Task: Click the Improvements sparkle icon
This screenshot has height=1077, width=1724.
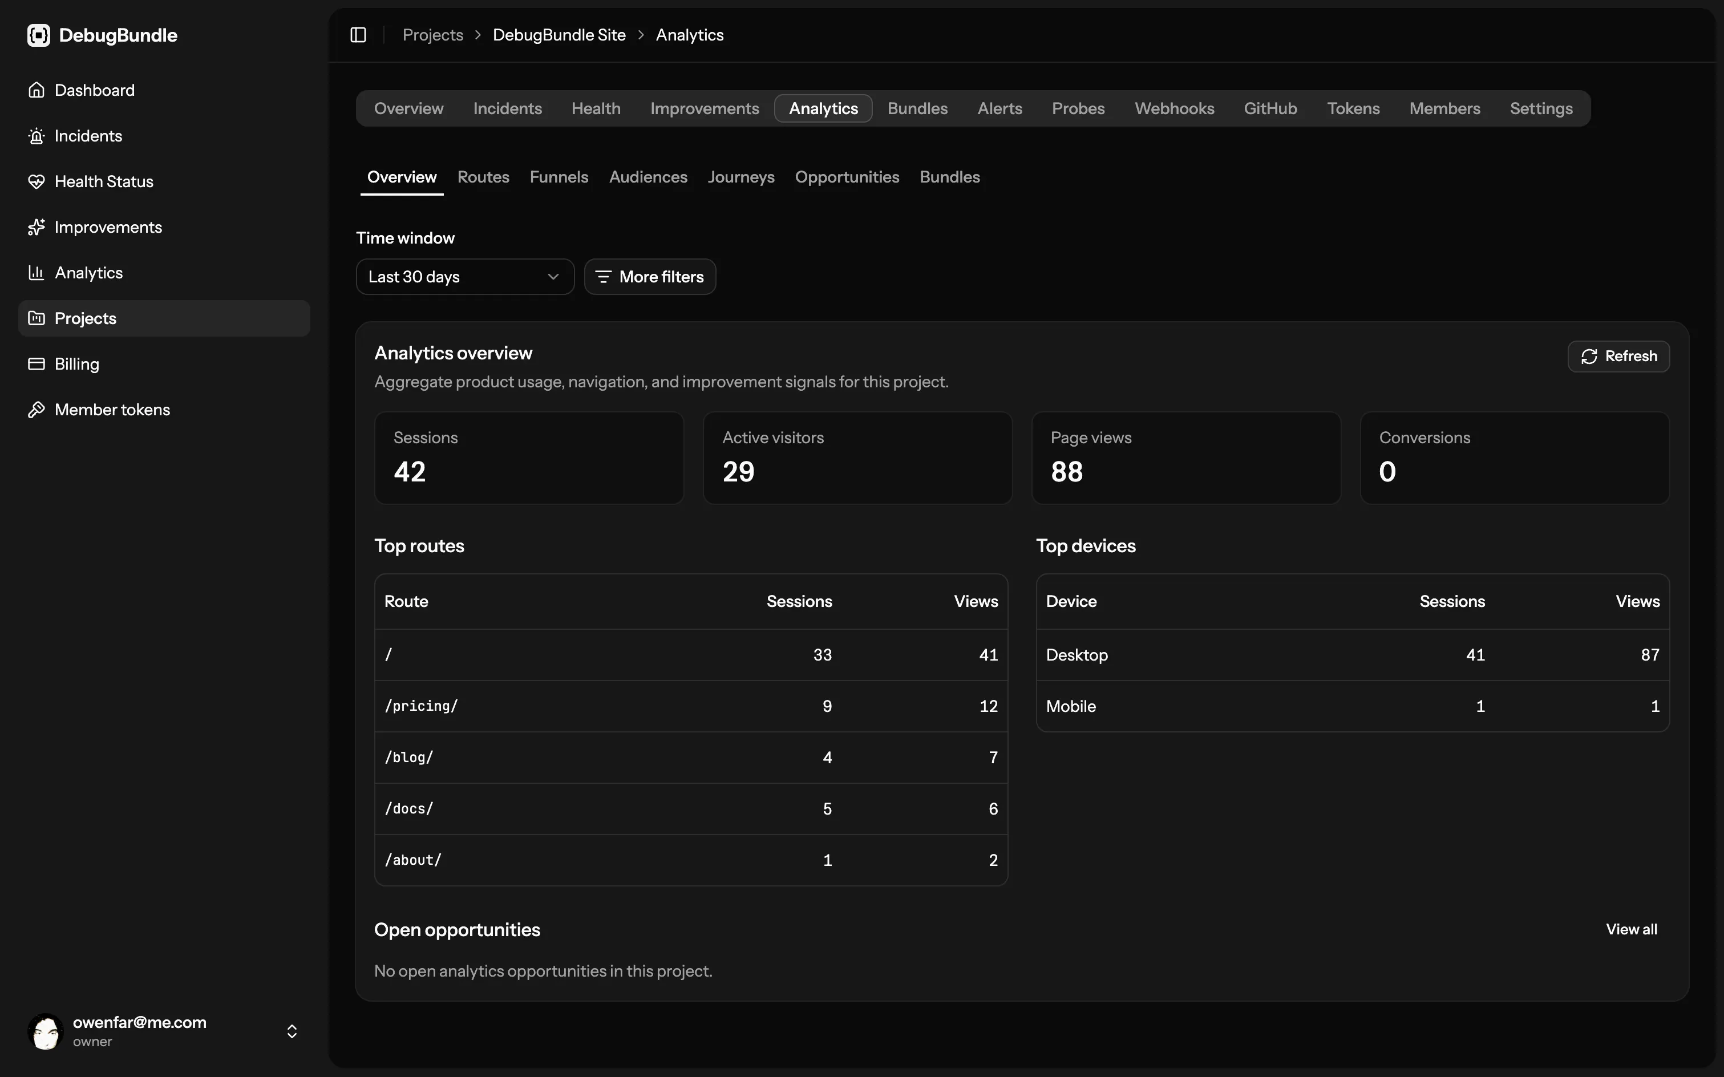Action: point(37,227)
